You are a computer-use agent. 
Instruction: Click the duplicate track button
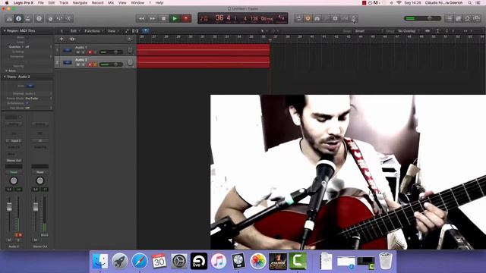click(x=72, y=39)
